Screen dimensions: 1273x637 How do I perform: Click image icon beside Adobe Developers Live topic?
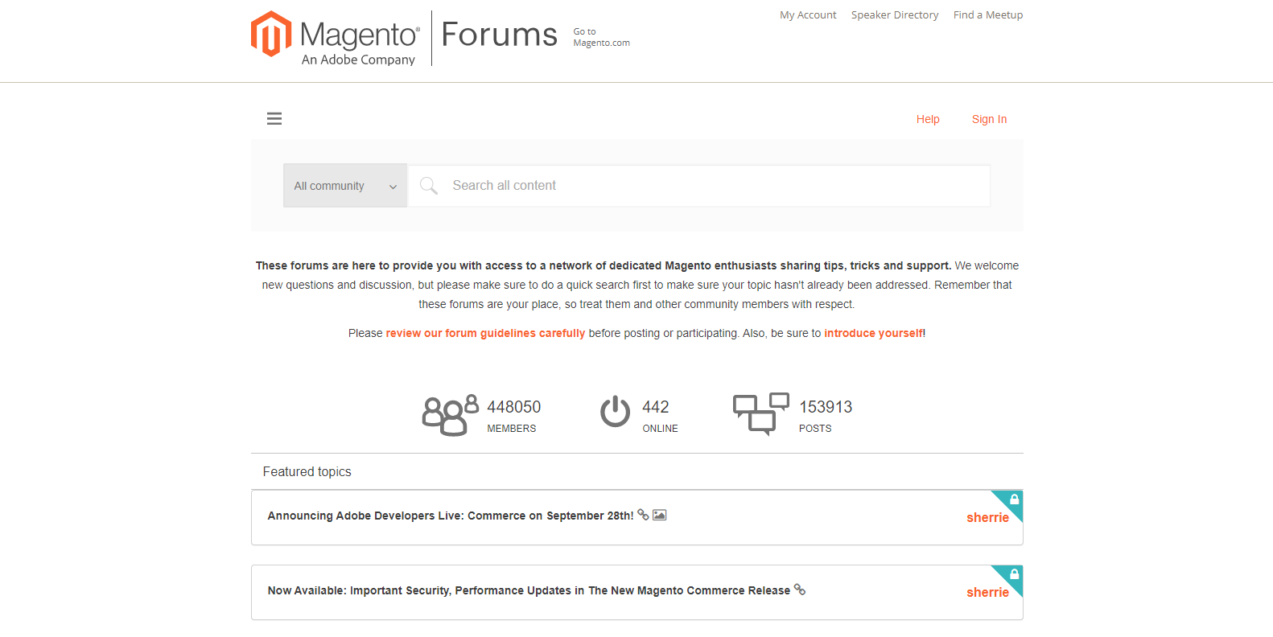[659, 515]
